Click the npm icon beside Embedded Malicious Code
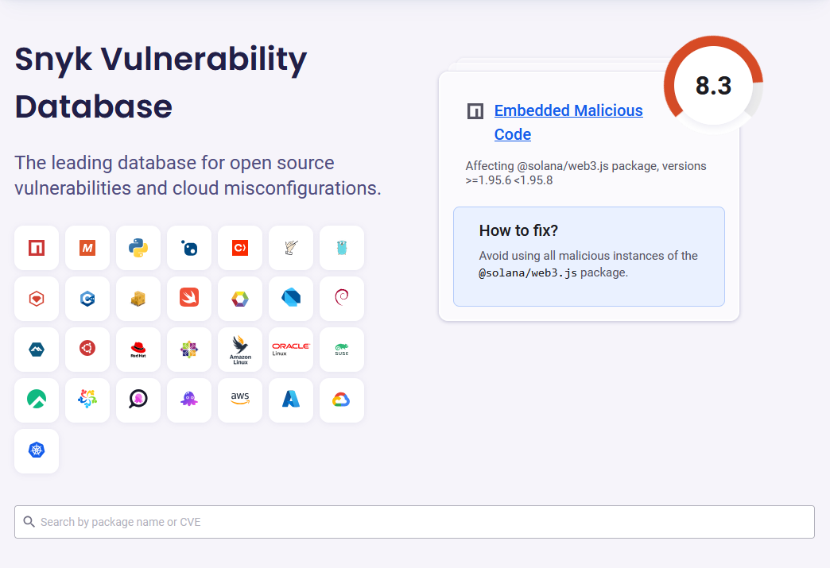This screenshot has width=830, height=568. pyautogui.click(x=475, y=111)
